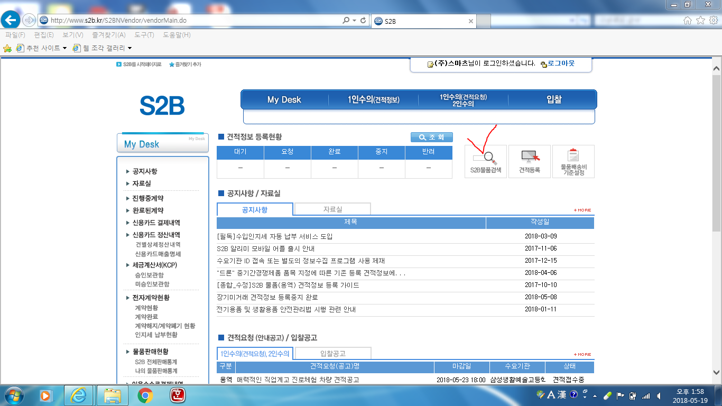Click 즐겨찾기 추가 star link

(185, 64)
